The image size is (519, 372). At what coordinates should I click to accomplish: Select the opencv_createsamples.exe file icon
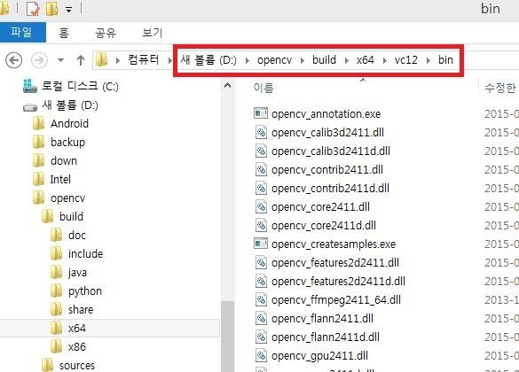(261, 244)
